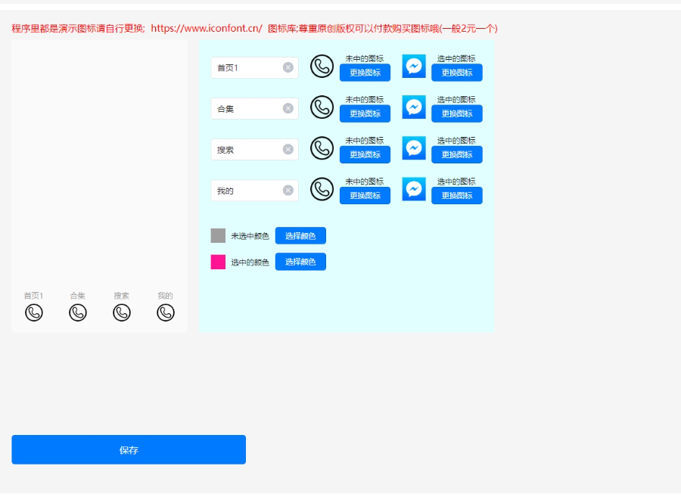Screen dimensions: 681x497
Task: Open the https://www.iconfont.cn/ link text
Action: (207, 28)
